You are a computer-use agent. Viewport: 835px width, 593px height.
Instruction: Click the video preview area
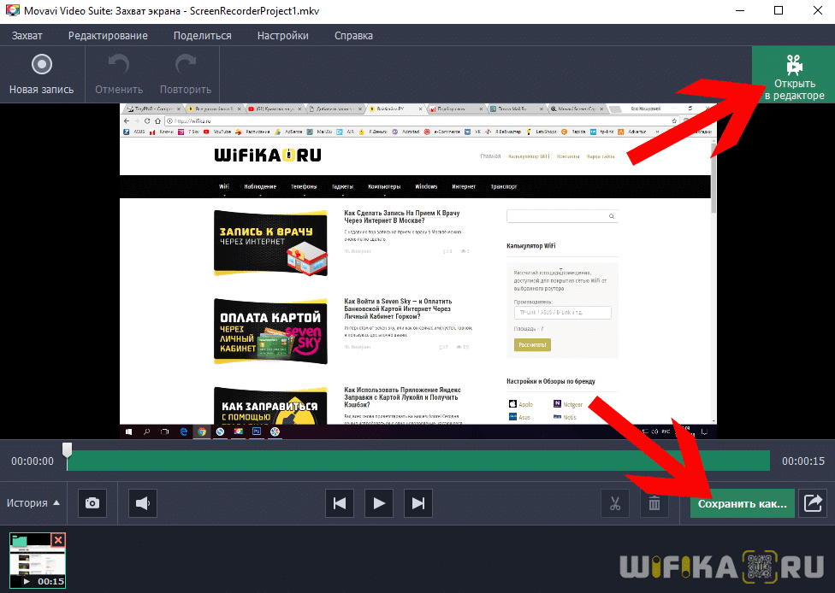[x=418, y=271]
